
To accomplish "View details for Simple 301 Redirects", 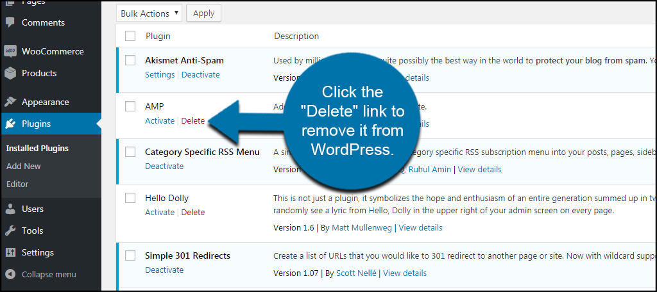I will 405,273.
